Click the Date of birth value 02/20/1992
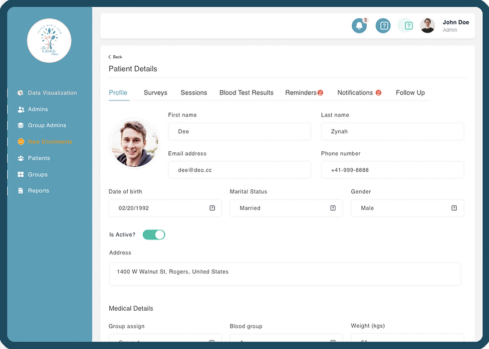 [x=134, y=208]
